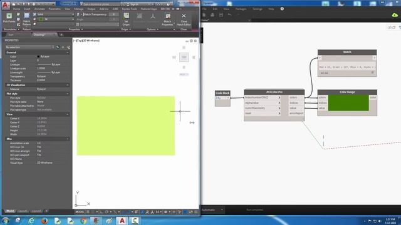Switch to the Model layout tab
Image resolution: width=401 pixels, height=225 pixels.
pyautogui.click(x=10, y=211)
